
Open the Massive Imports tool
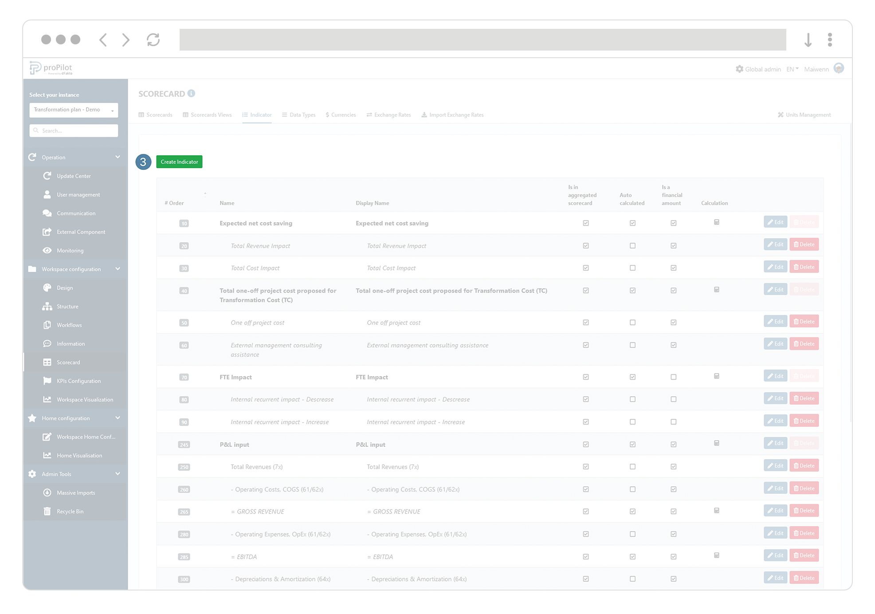tap(75, 492)
